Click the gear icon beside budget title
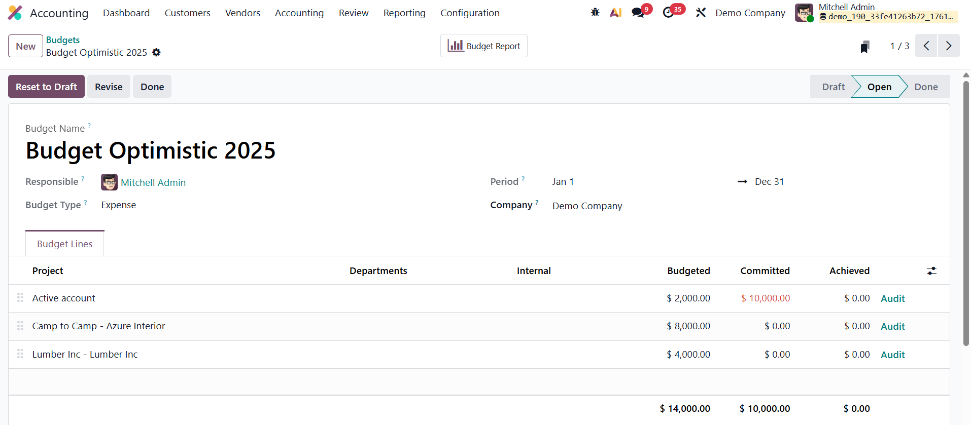The width and height of the screenshot is (971, 425). pos(156,53)
